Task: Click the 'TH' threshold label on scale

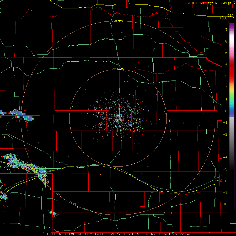Action: pos(225,204)
